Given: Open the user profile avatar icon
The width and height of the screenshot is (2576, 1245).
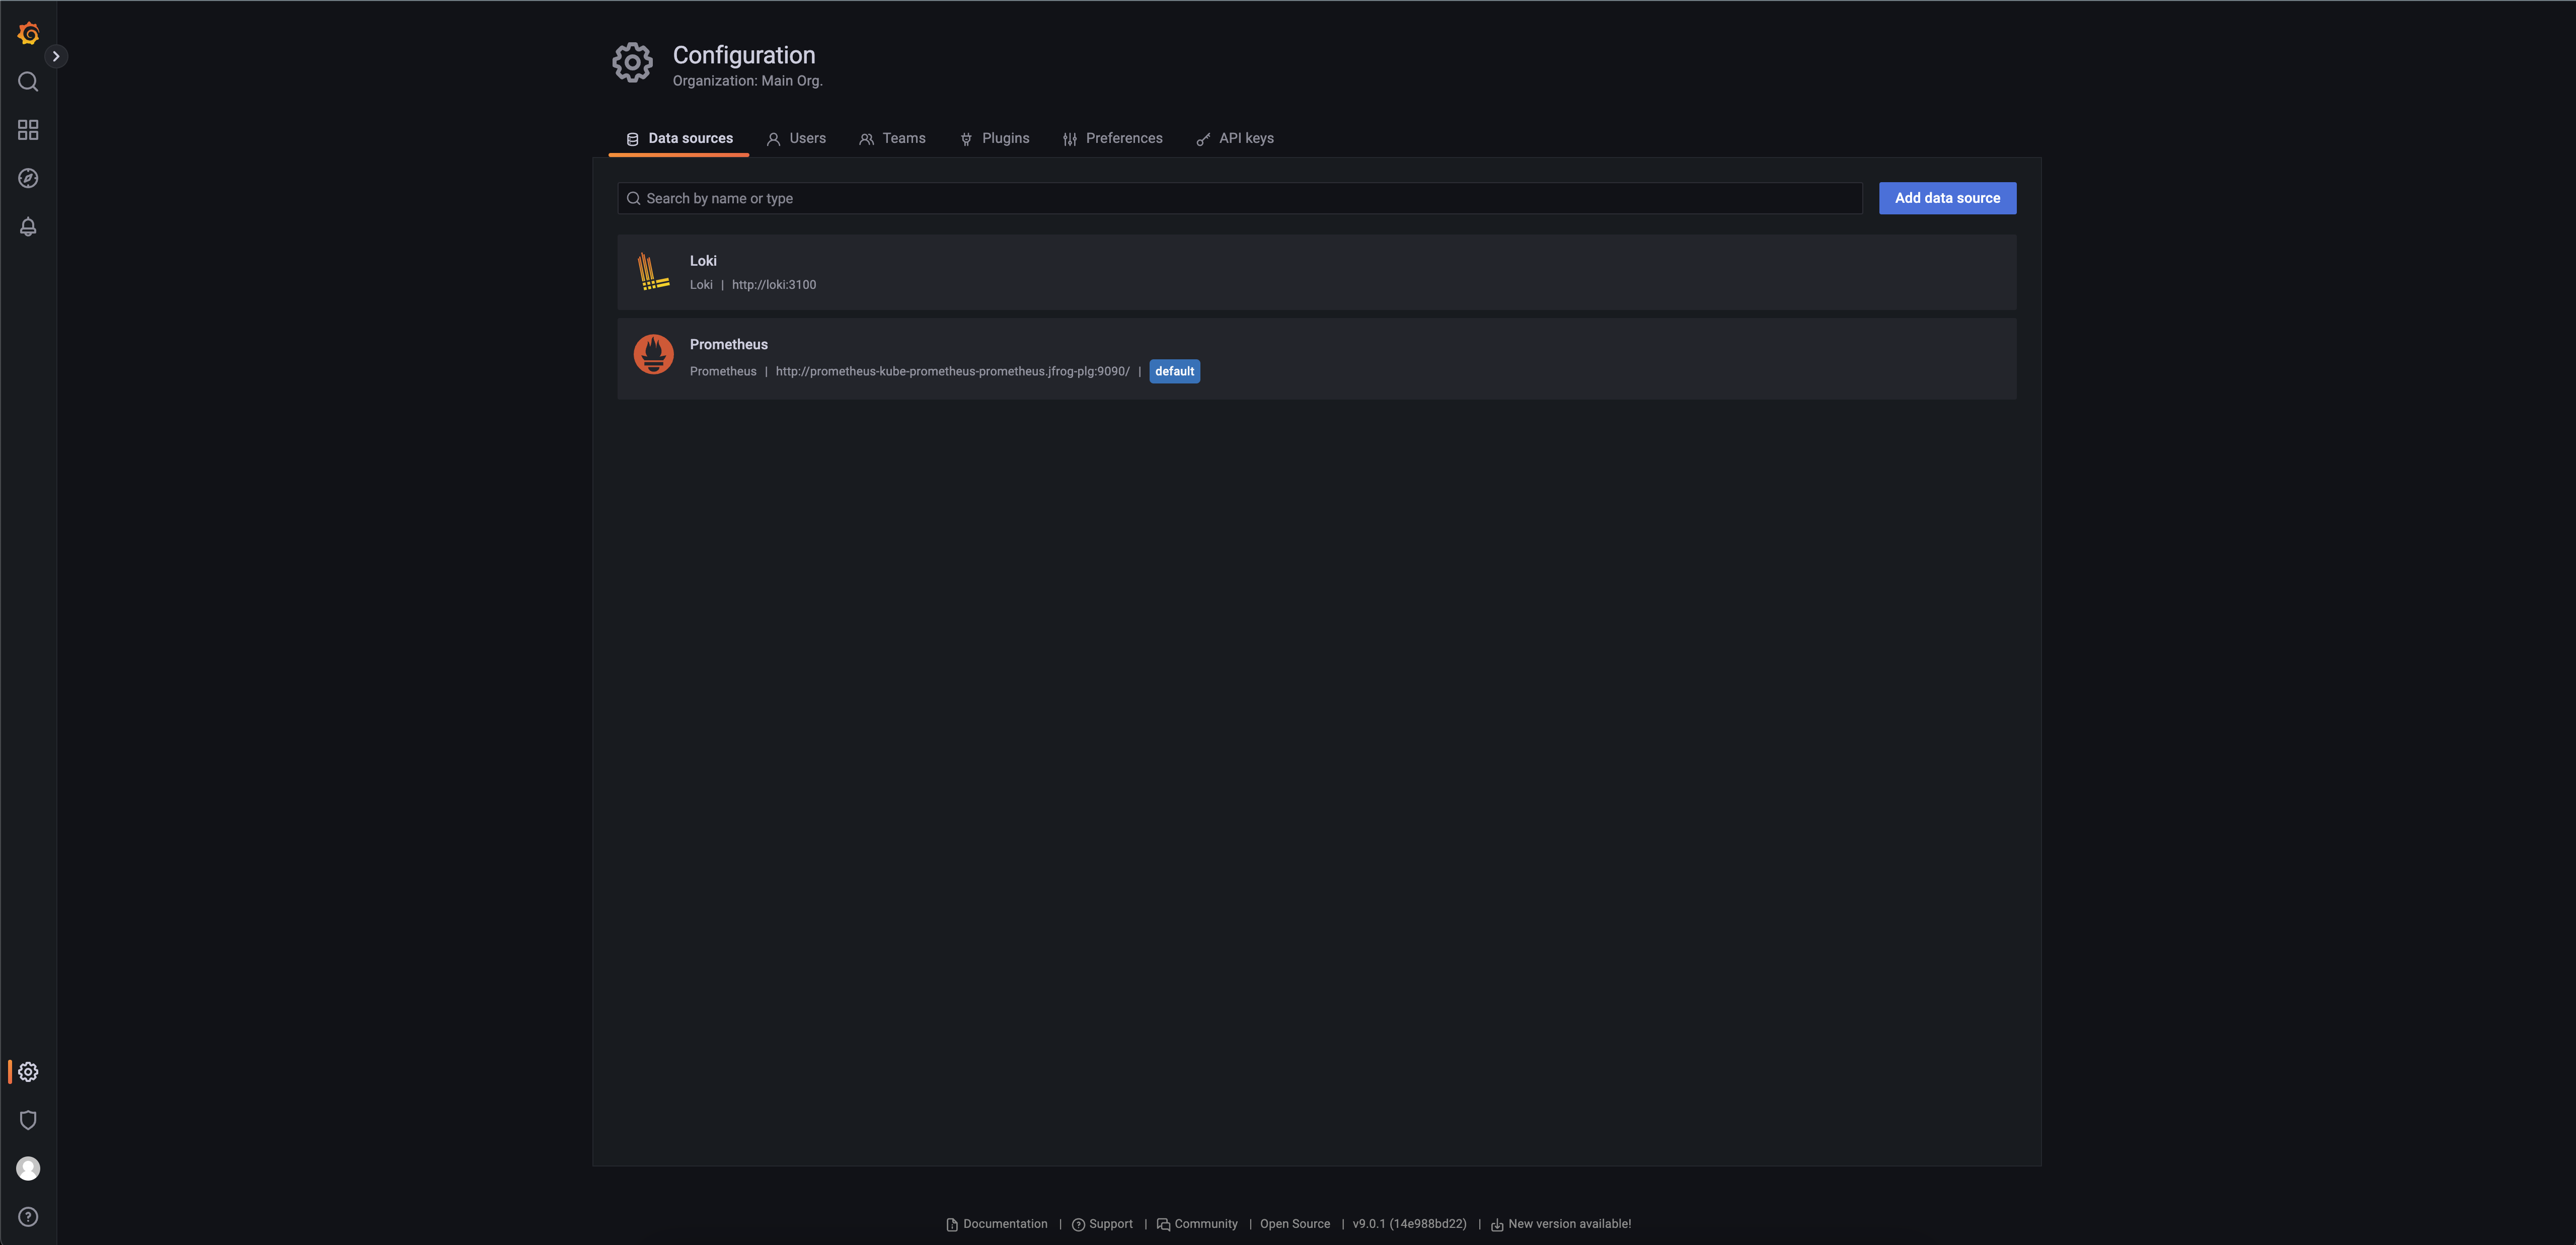Looking at the screenshot, I should (x=28, y=1168).
